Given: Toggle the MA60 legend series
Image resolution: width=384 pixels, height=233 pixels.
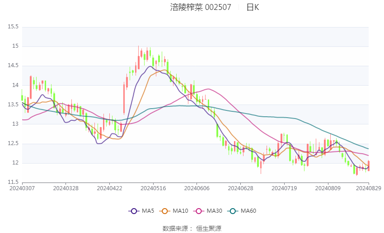Looking at the screenshot, I should 242,211.
